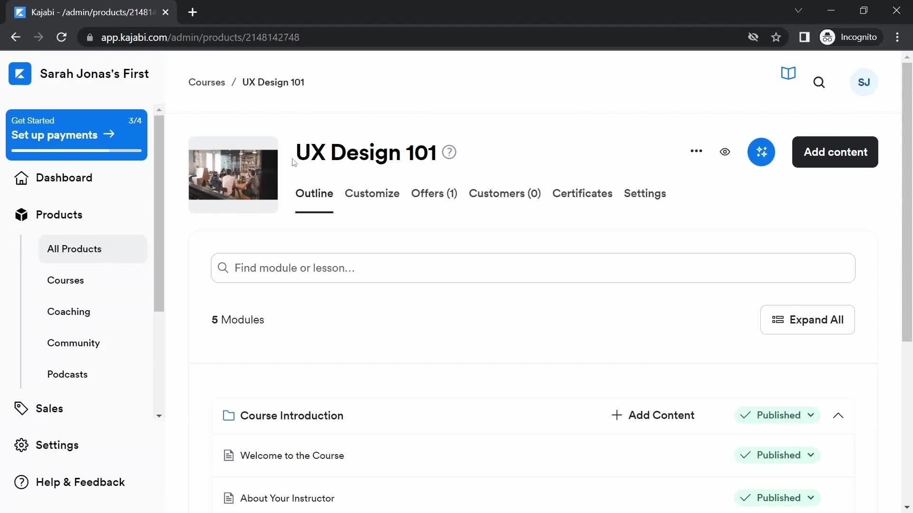913x513 pixels.
Task: Open the three-dot more options menu
Action: pyautogui.click(x=696, y=152)
